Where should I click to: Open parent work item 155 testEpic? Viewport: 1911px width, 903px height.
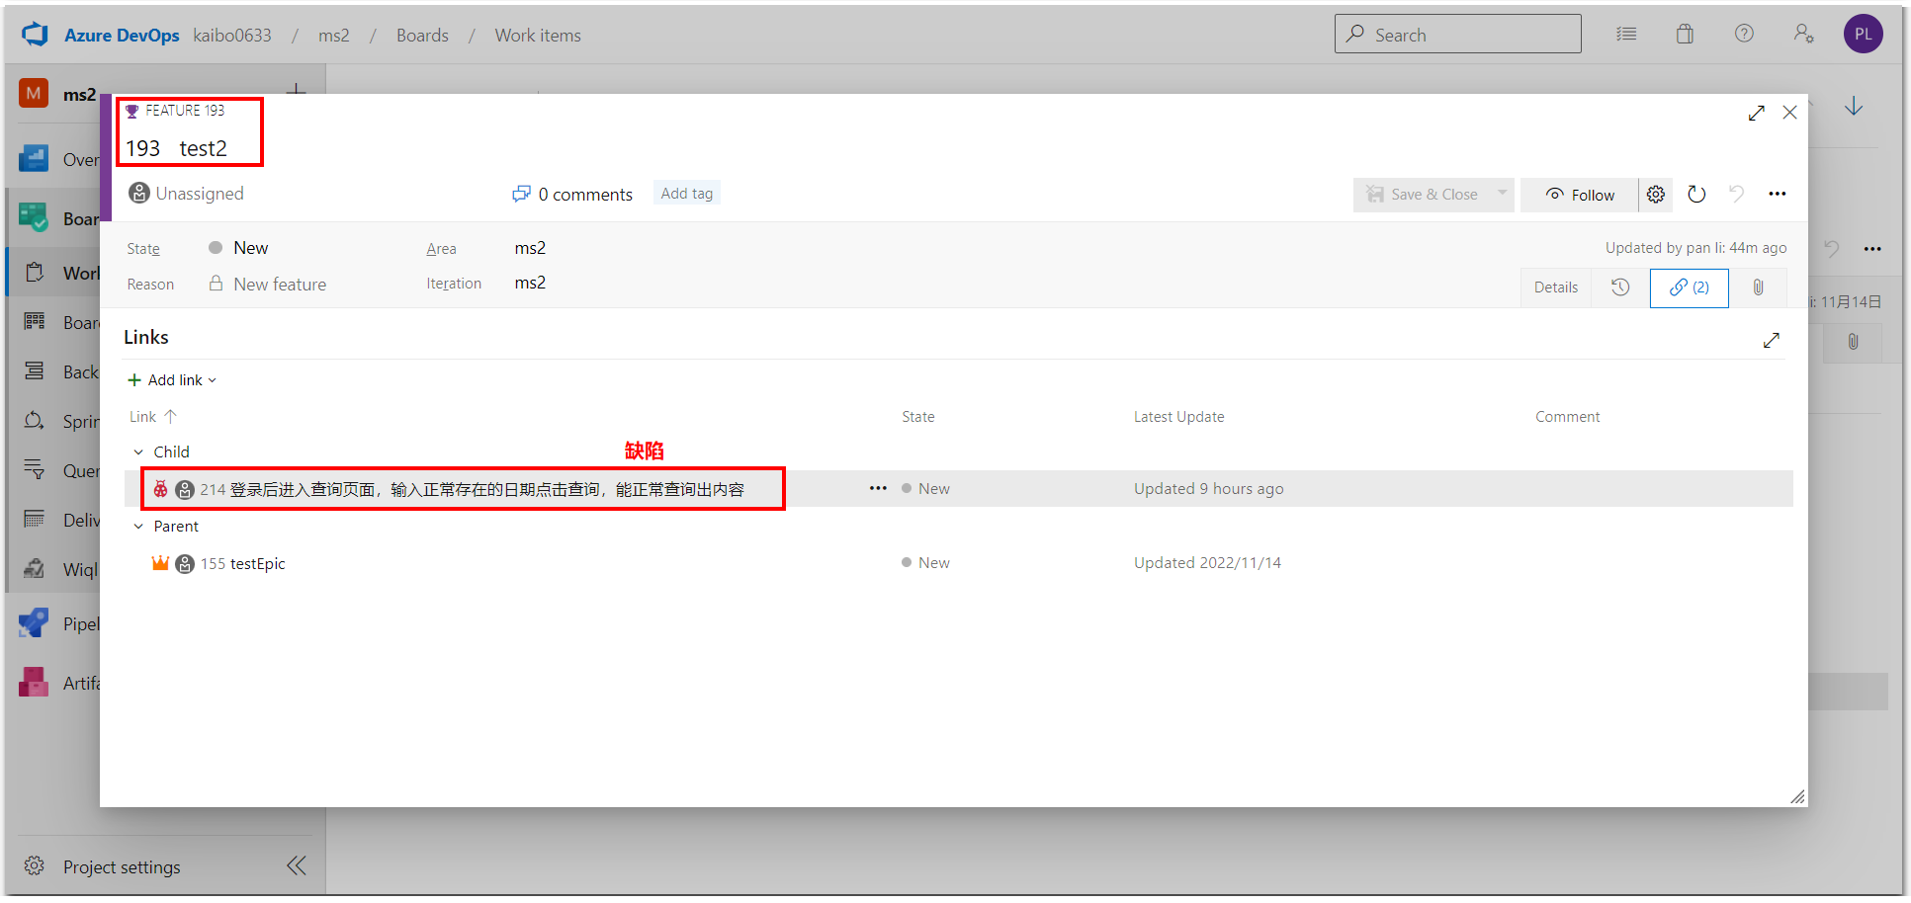[256, 563]
